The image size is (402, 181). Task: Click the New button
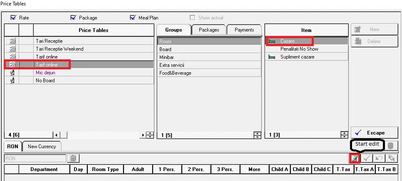click(374, 29)
